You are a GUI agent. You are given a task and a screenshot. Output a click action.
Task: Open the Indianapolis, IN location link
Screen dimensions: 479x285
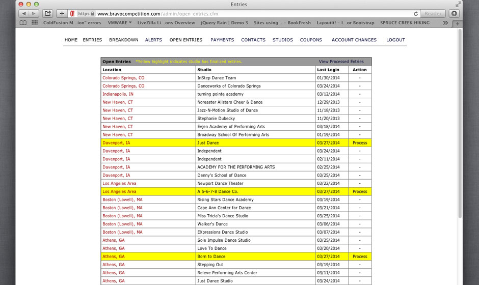pos(118,94)
